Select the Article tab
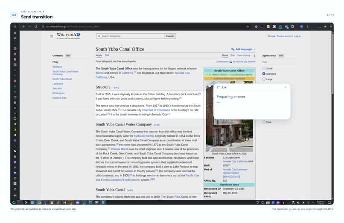Screen dimensions: 344x223 [99, 55]
